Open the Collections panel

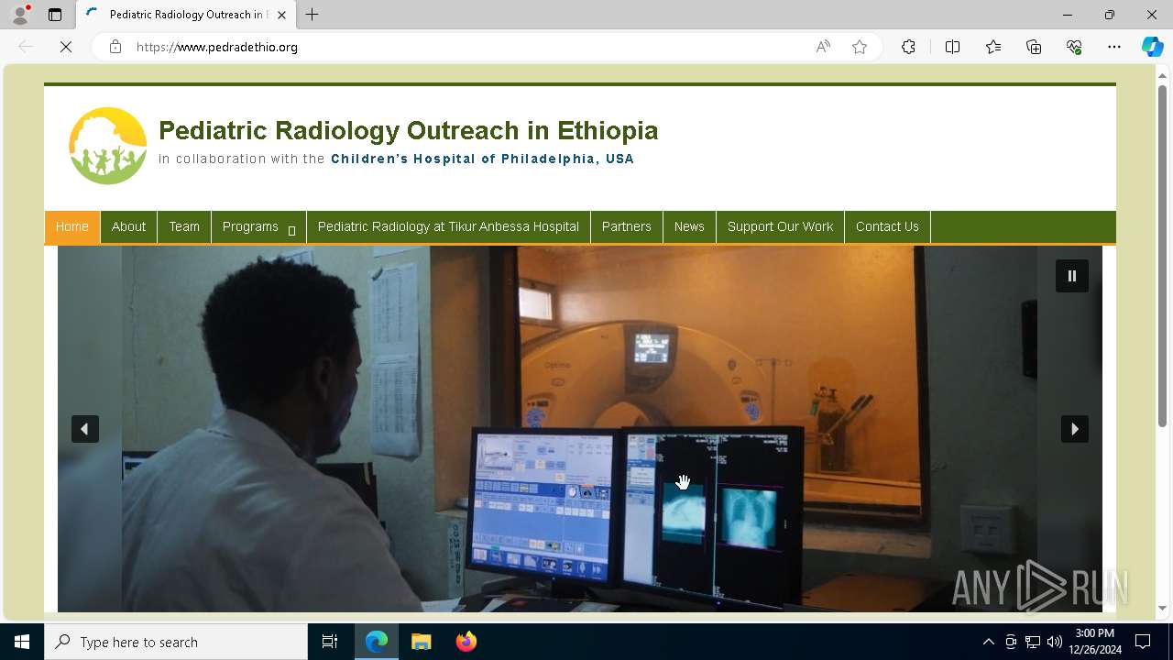(1034, 47)
